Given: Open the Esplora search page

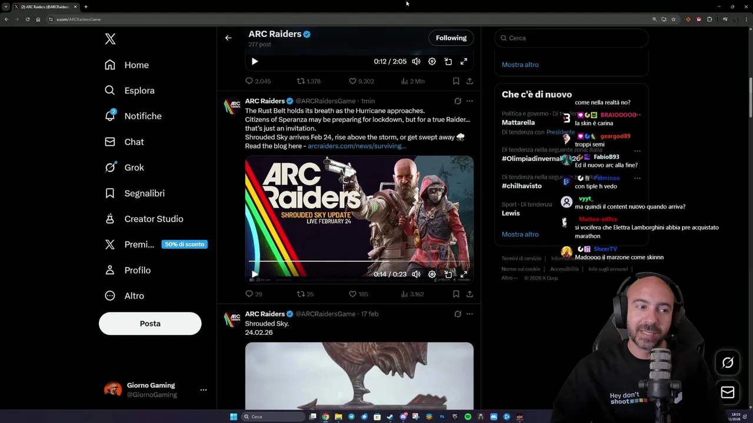Looking at the screenshot, I should [129, 90].
